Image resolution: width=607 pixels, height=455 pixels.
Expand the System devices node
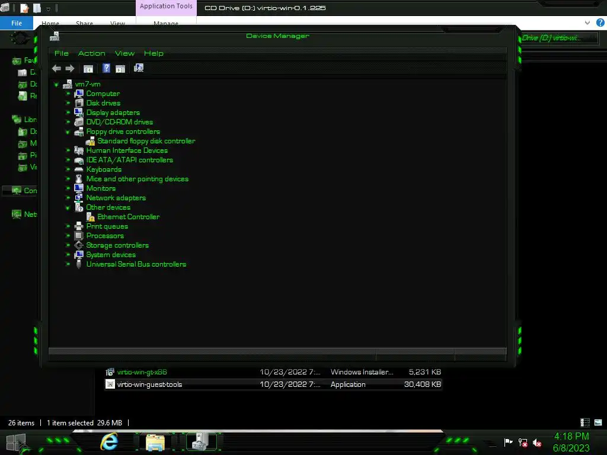pos(68,255)
